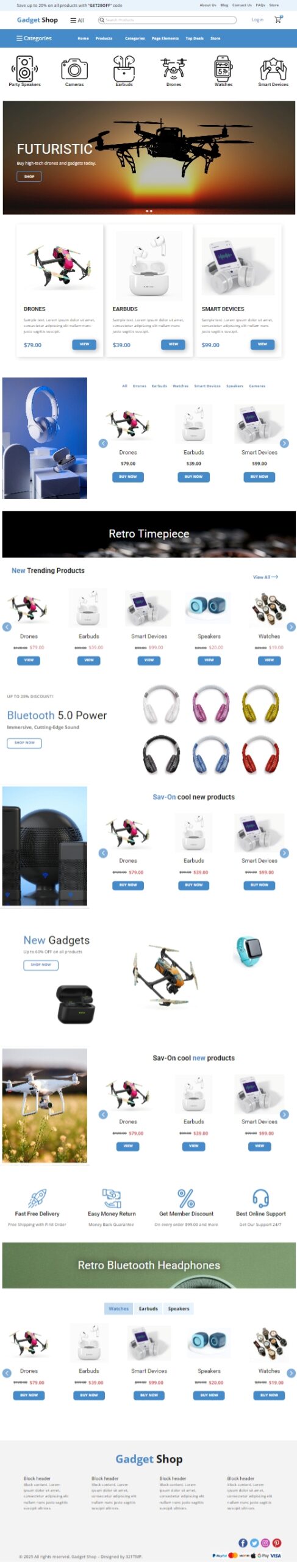Viewport: 297px width, 1562px height.
Task: Open Top Deals menu item
Action: [195, 38]
